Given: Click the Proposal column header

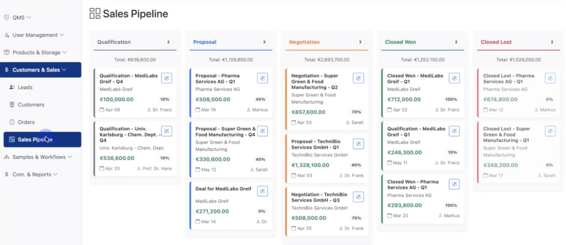Looking at the screenshot, I should [x=205, y=42].
